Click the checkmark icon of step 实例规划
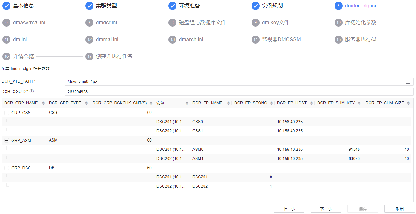 (x=256, y=6)
